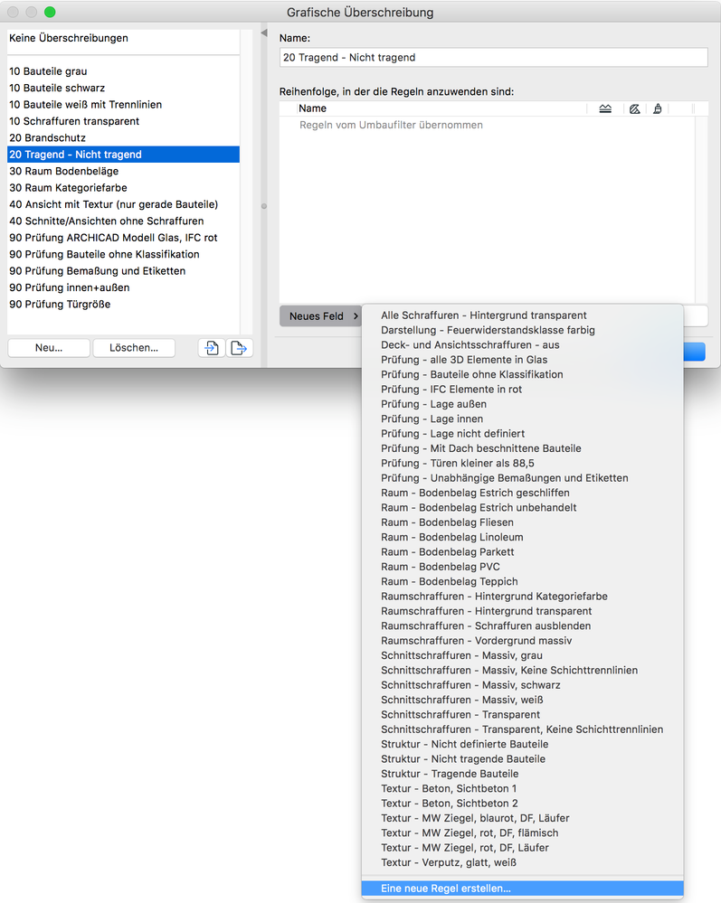
Task: Select Struktur - Tragende Bauteile
Action: (450, 774)
